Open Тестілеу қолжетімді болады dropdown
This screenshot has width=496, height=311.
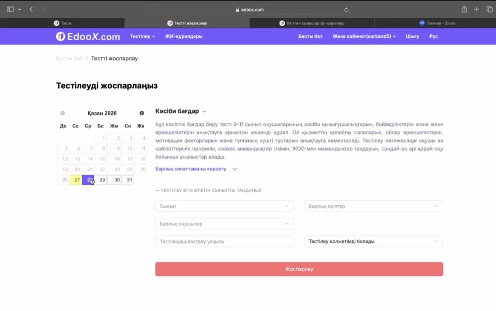pos(374,241)
